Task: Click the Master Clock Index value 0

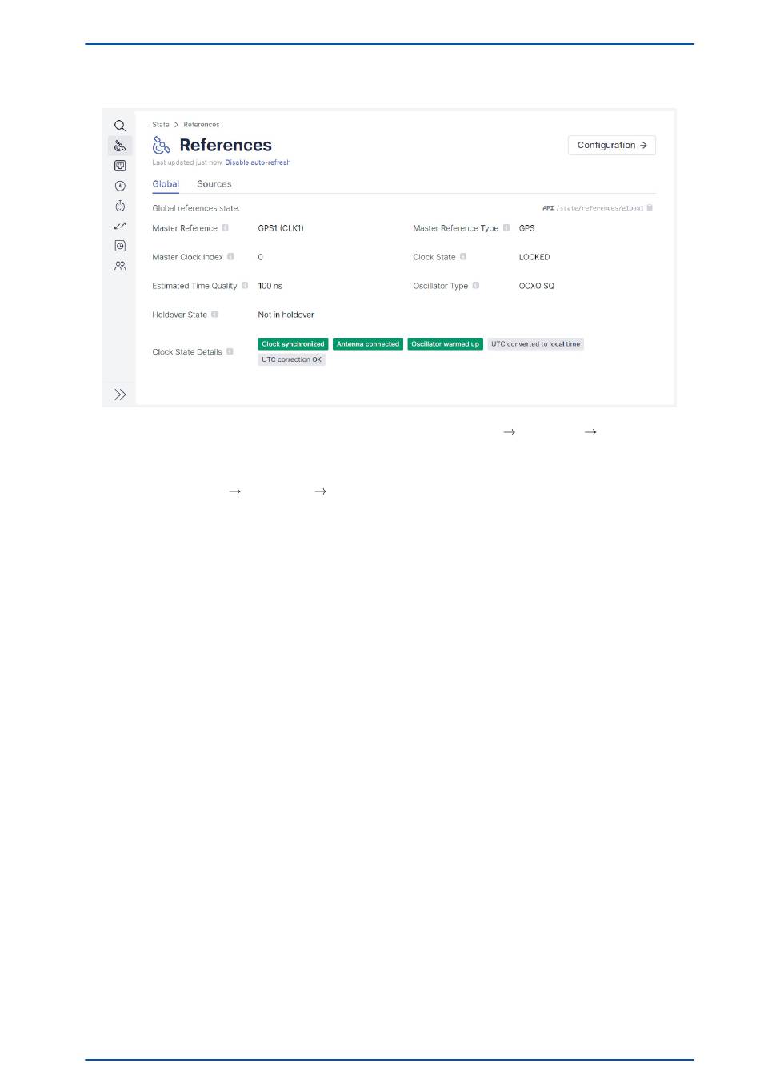Action: click(x=260, y=257)
